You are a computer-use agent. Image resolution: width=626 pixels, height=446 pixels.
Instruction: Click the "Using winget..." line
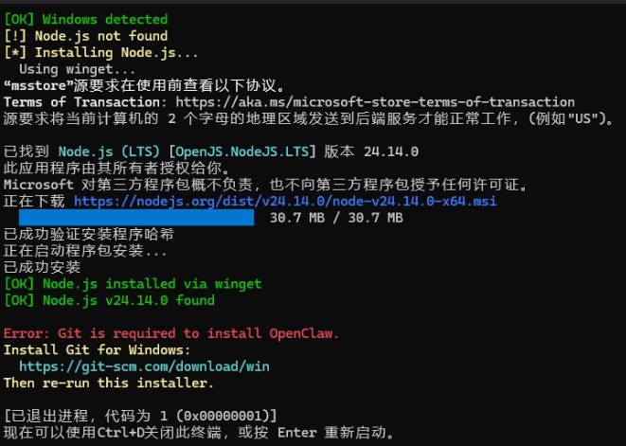point(78,69)
